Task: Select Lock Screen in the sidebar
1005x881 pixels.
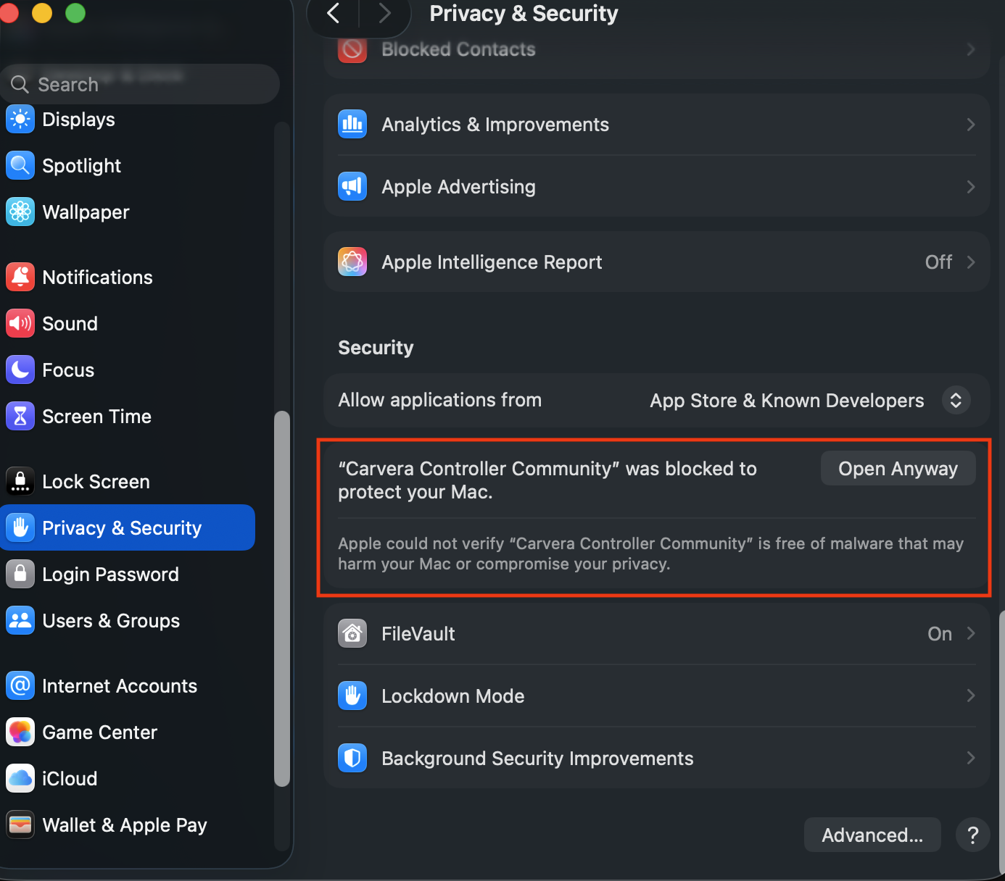Action: pyautogui.click(x=96, y=482)
